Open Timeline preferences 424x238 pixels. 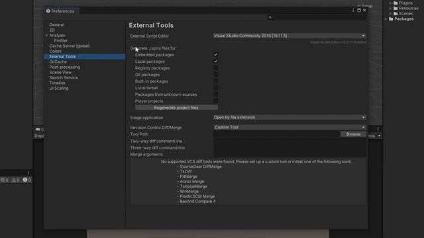coord(58,83)
